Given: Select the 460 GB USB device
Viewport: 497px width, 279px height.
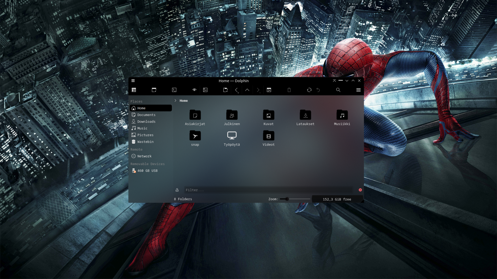Looking at the screenshot, I should point(151,171).
